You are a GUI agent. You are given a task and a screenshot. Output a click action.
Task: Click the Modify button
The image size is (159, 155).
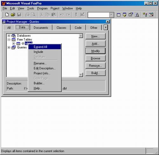click(95, 51)
